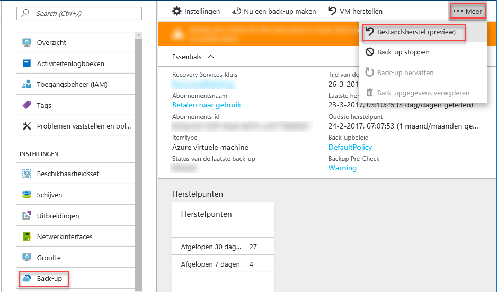Click the Beschikbaarheidsset icon

(26, 174)
